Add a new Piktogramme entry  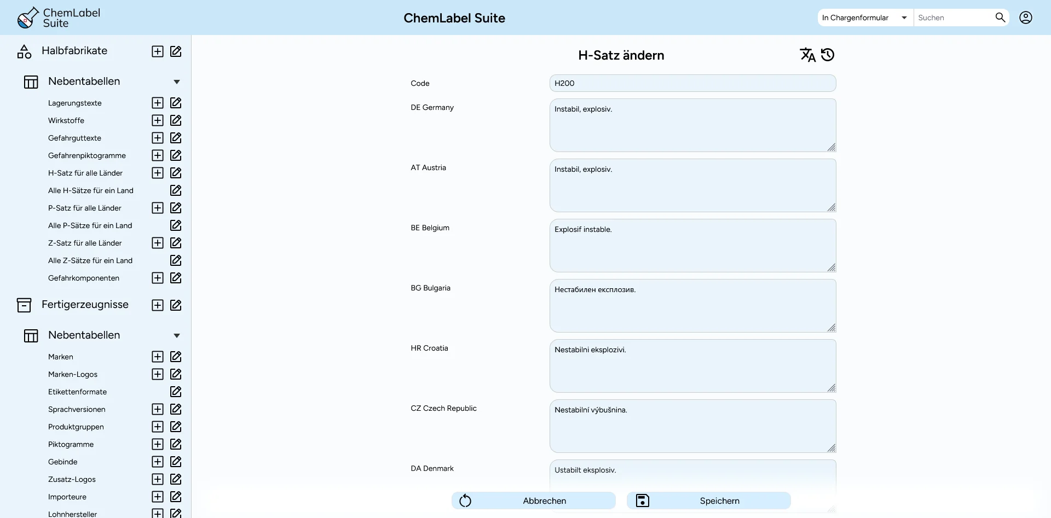point(158,444)
